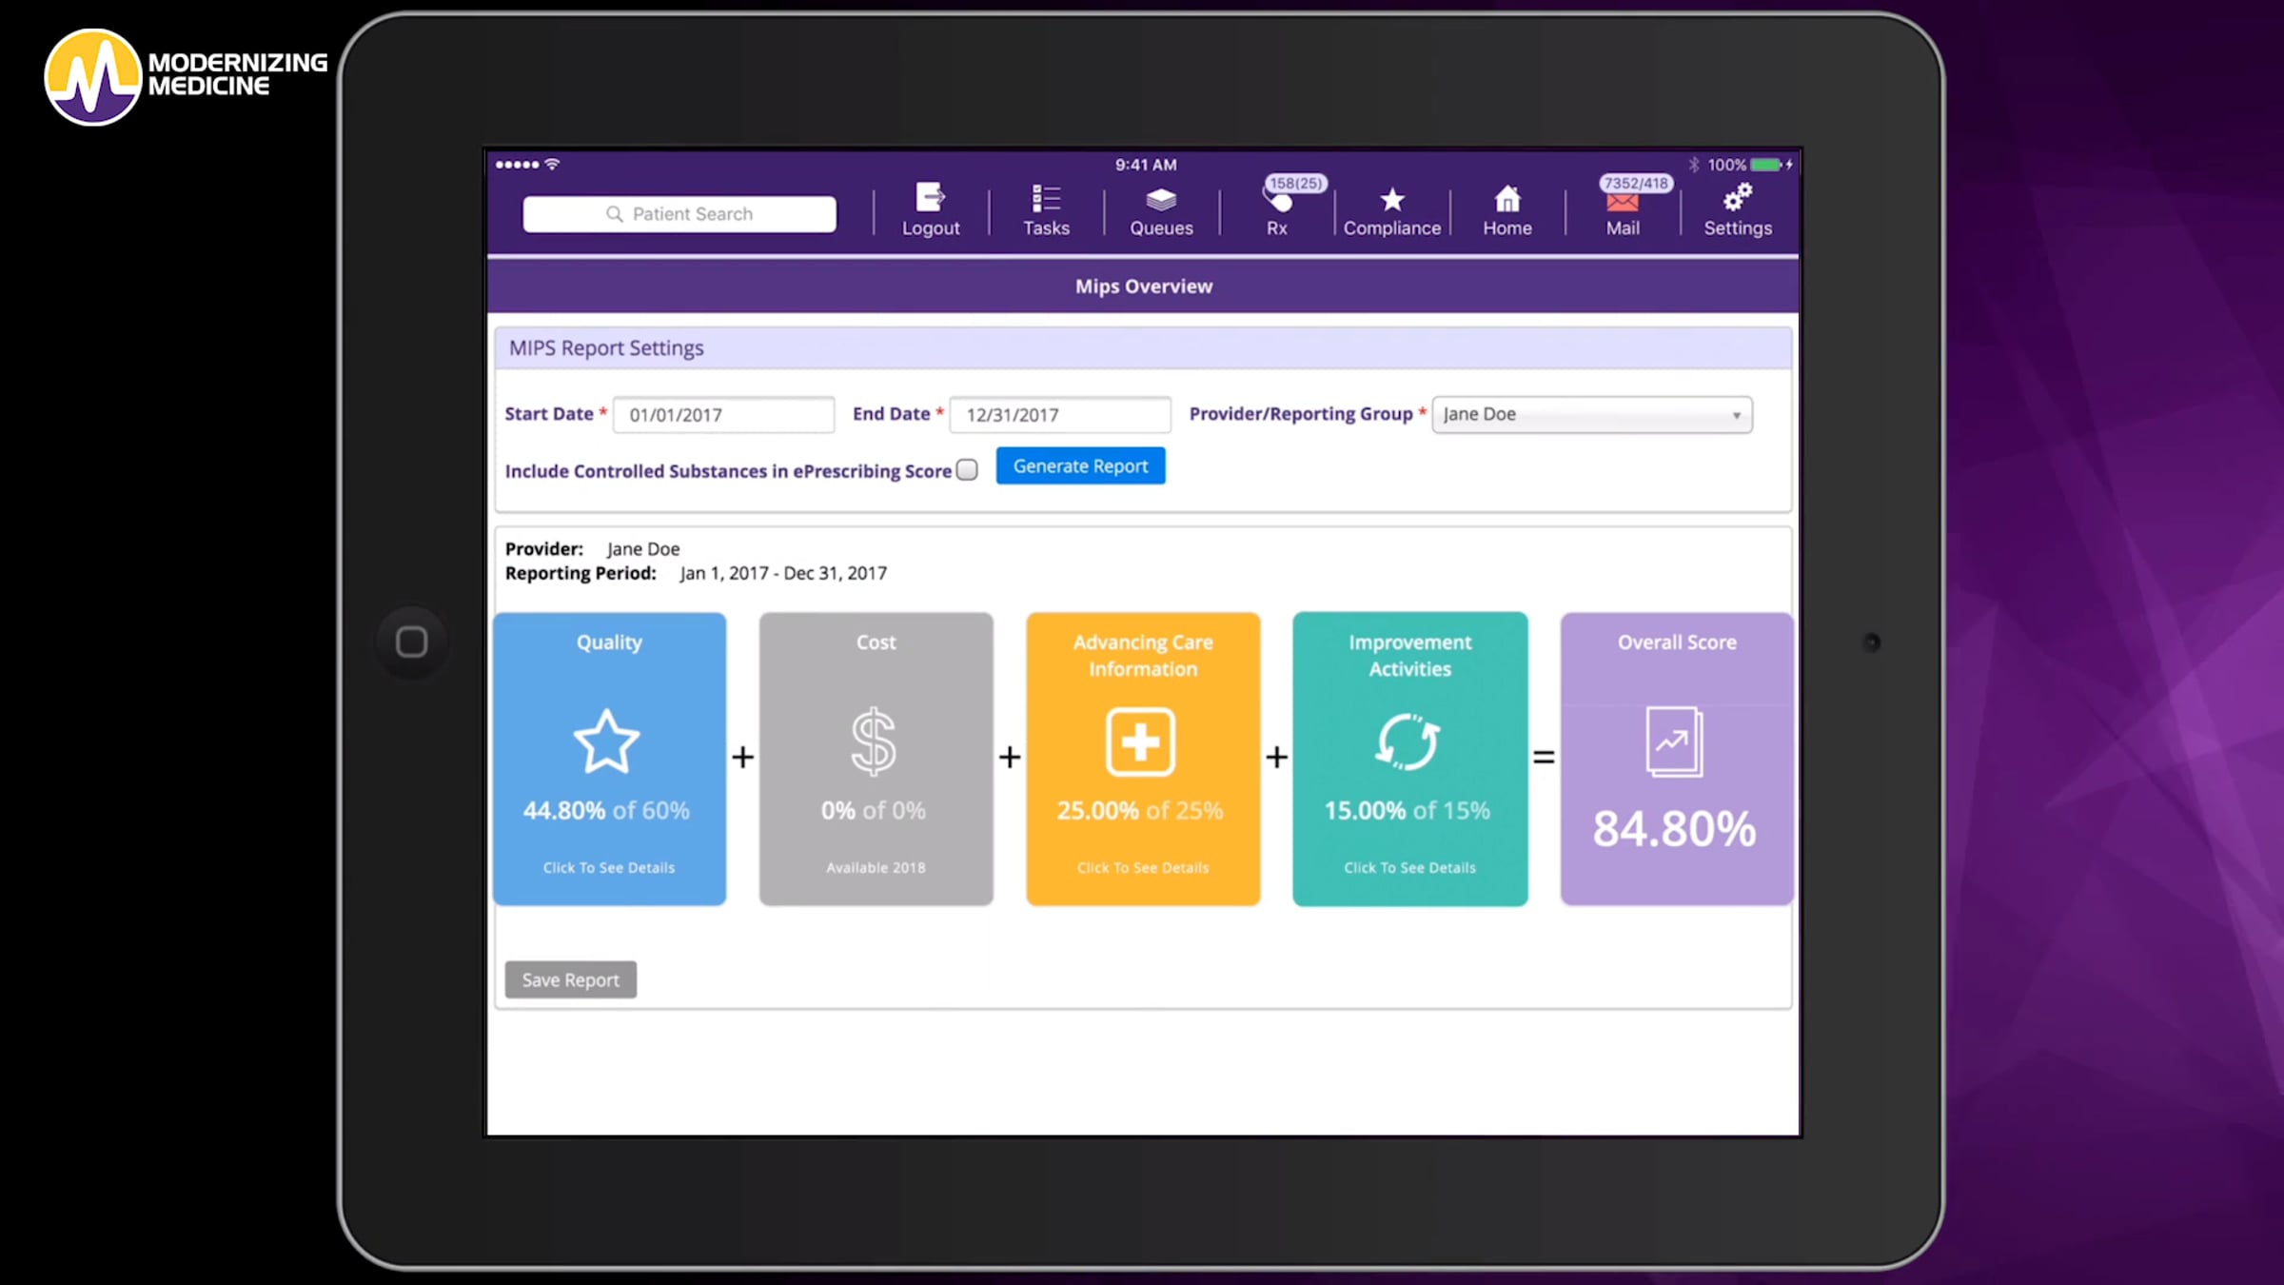Click the End Date field
The image size is (2284, 1285).
[1059, 415]
